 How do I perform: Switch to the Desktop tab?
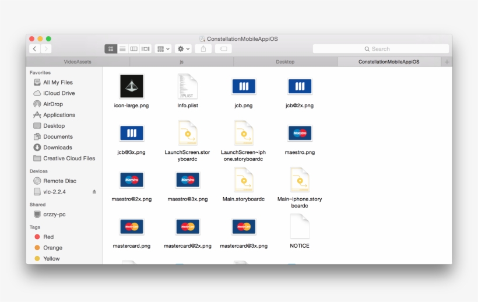(x=285, y=62)
